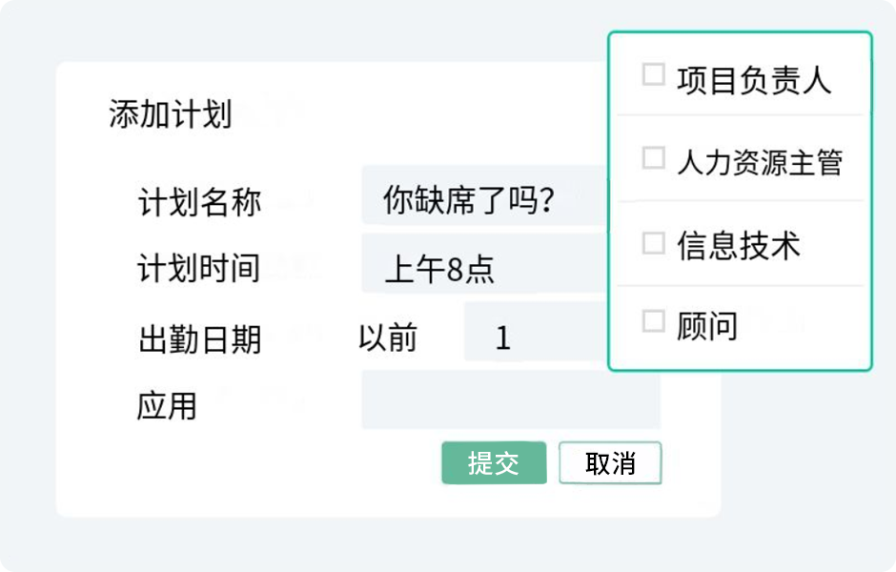Toggle the 顾问 checkbox
Viewport: 896px width, 572px height.
click(653, 322)
